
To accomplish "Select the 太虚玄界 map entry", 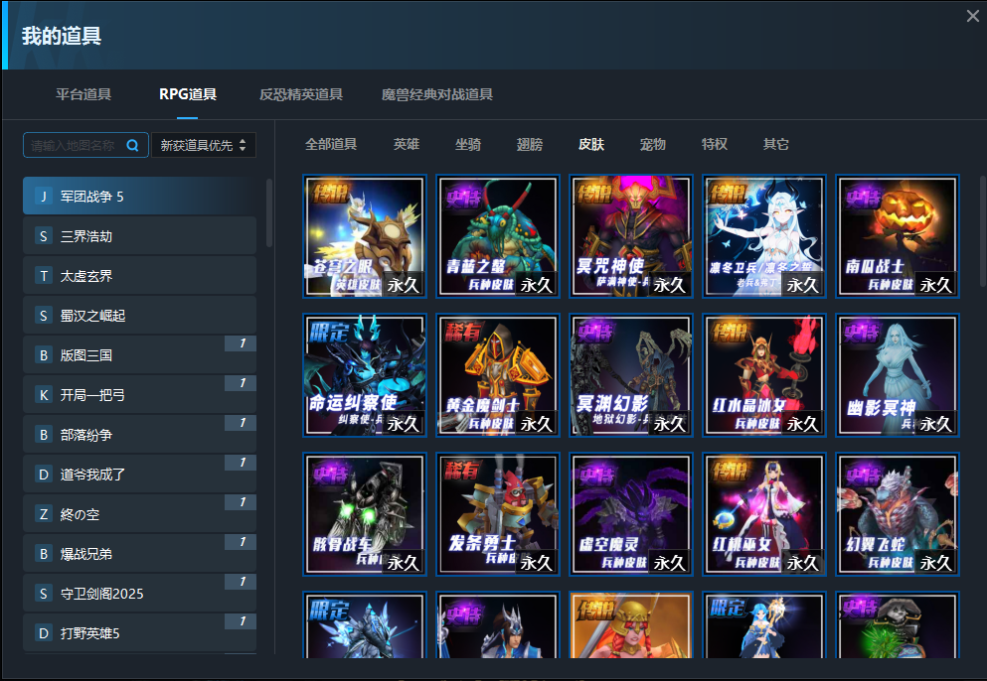I will coord(140,275).
